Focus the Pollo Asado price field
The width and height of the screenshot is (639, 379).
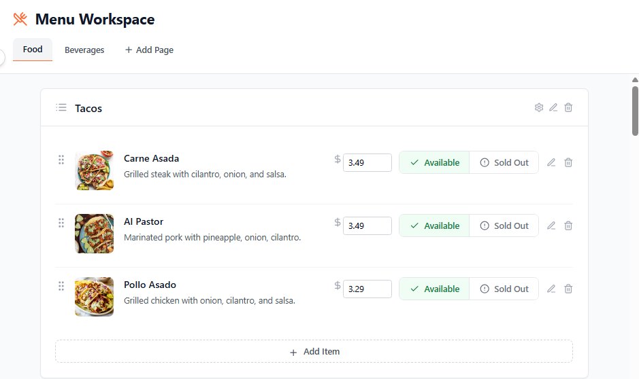[367, 289]
